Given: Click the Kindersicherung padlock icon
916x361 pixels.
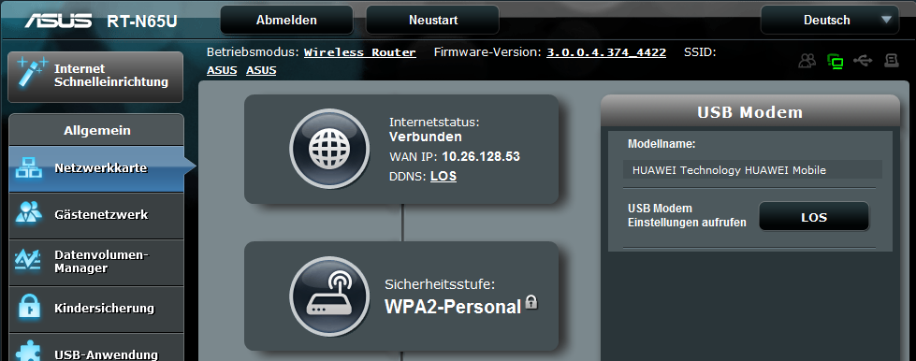Looking at the screenshot, I should click(x=29, y=307).
